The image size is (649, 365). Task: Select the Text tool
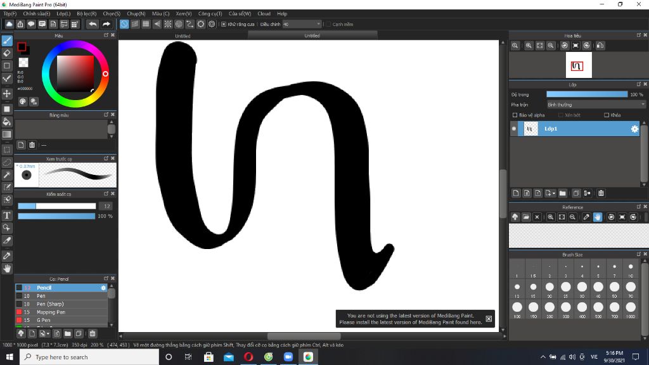click(7, 214)
